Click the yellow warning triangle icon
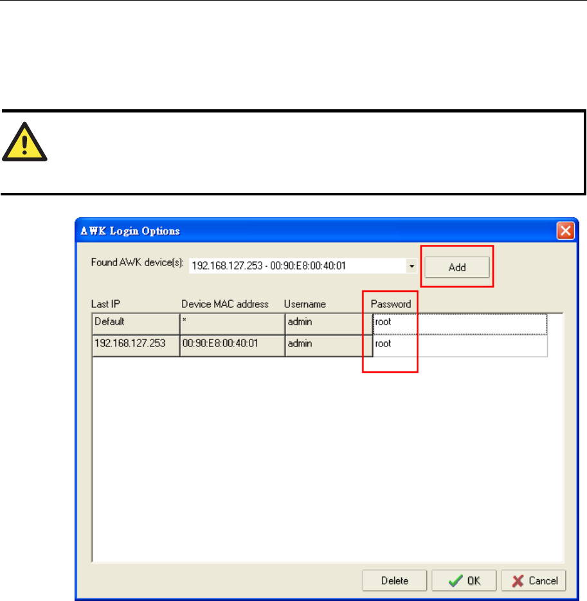The image size is (587, 601). click(x=24, y=142)
